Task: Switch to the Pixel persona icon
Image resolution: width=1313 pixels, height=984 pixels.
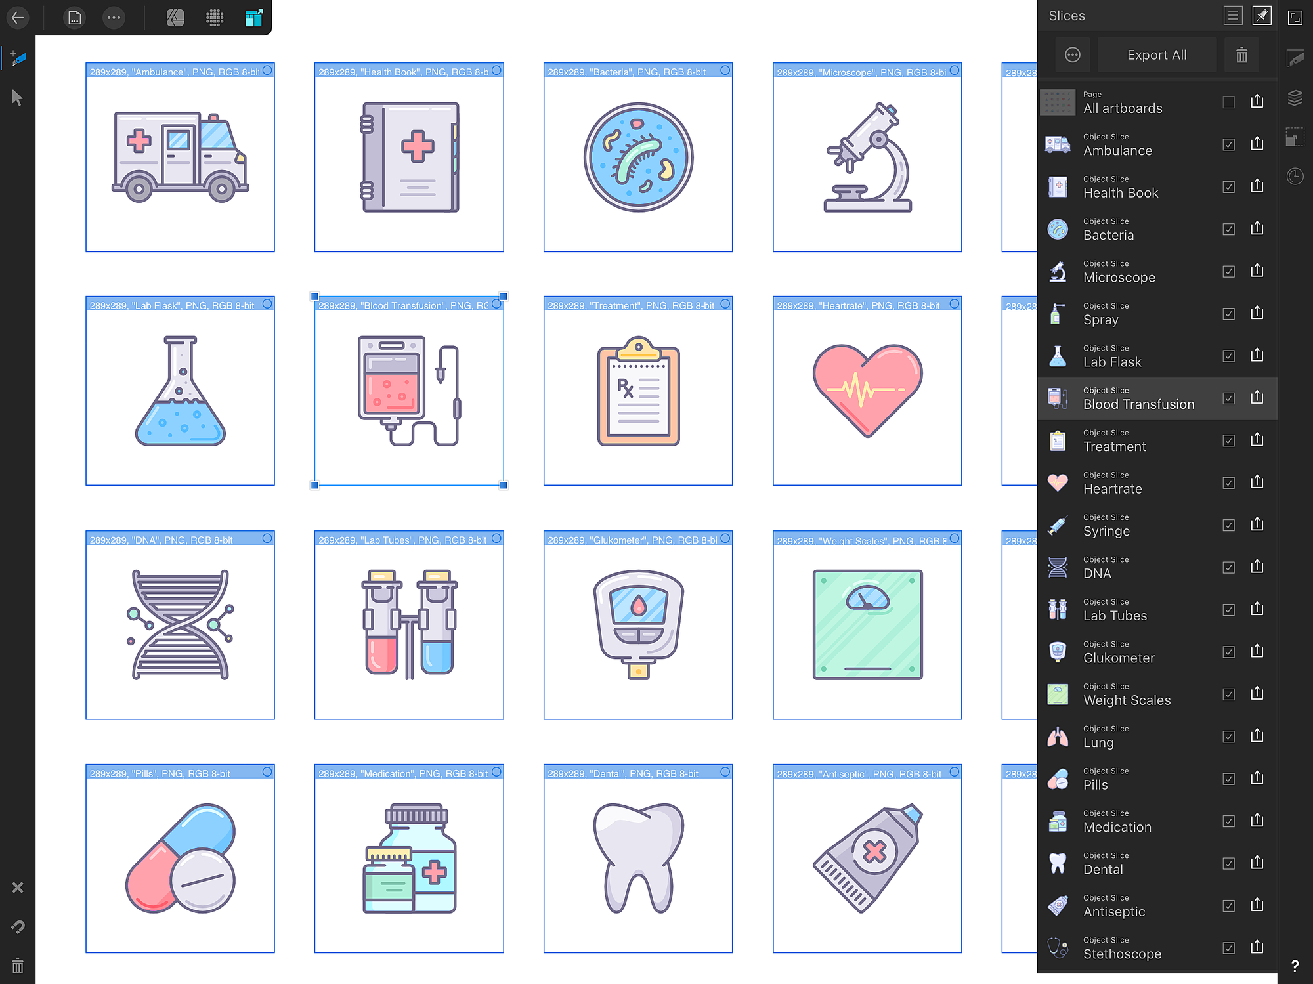Action: 215,18
